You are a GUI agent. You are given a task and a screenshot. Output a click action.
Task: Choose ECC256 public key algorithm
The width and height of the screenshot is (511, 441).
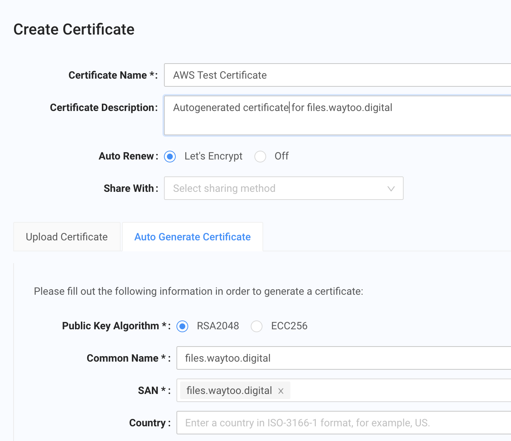pyautogui.click(x=257, y=326)
